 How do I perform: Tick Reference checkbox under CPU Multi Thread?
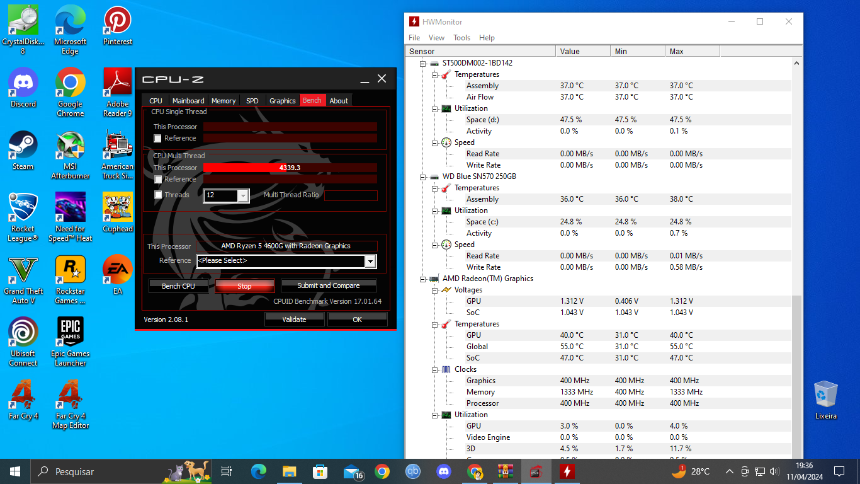(158, 180)
